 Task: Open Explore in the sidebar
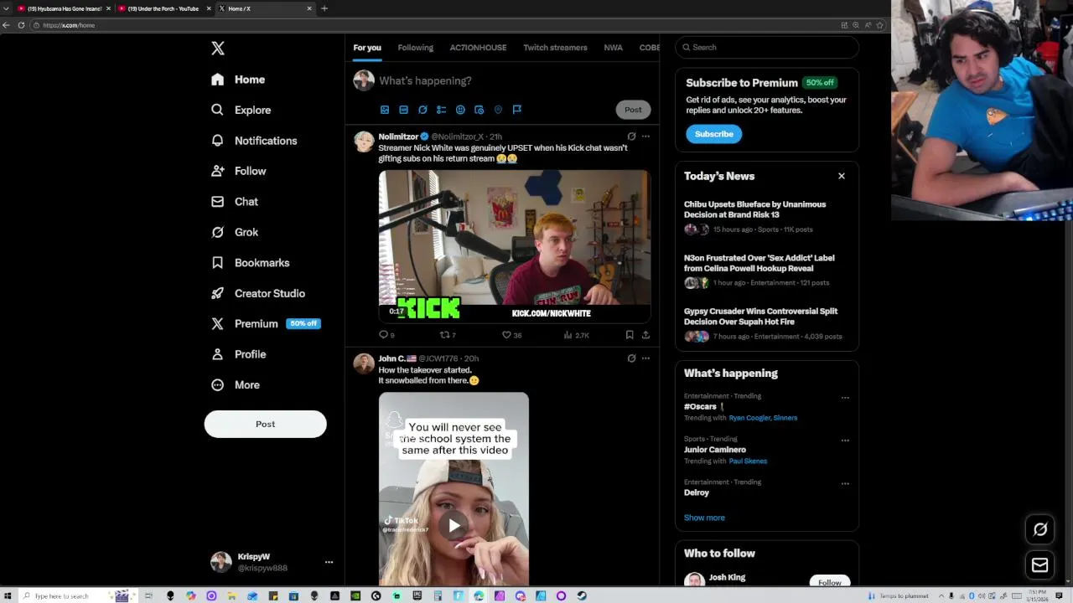click(x=241, y=110)
